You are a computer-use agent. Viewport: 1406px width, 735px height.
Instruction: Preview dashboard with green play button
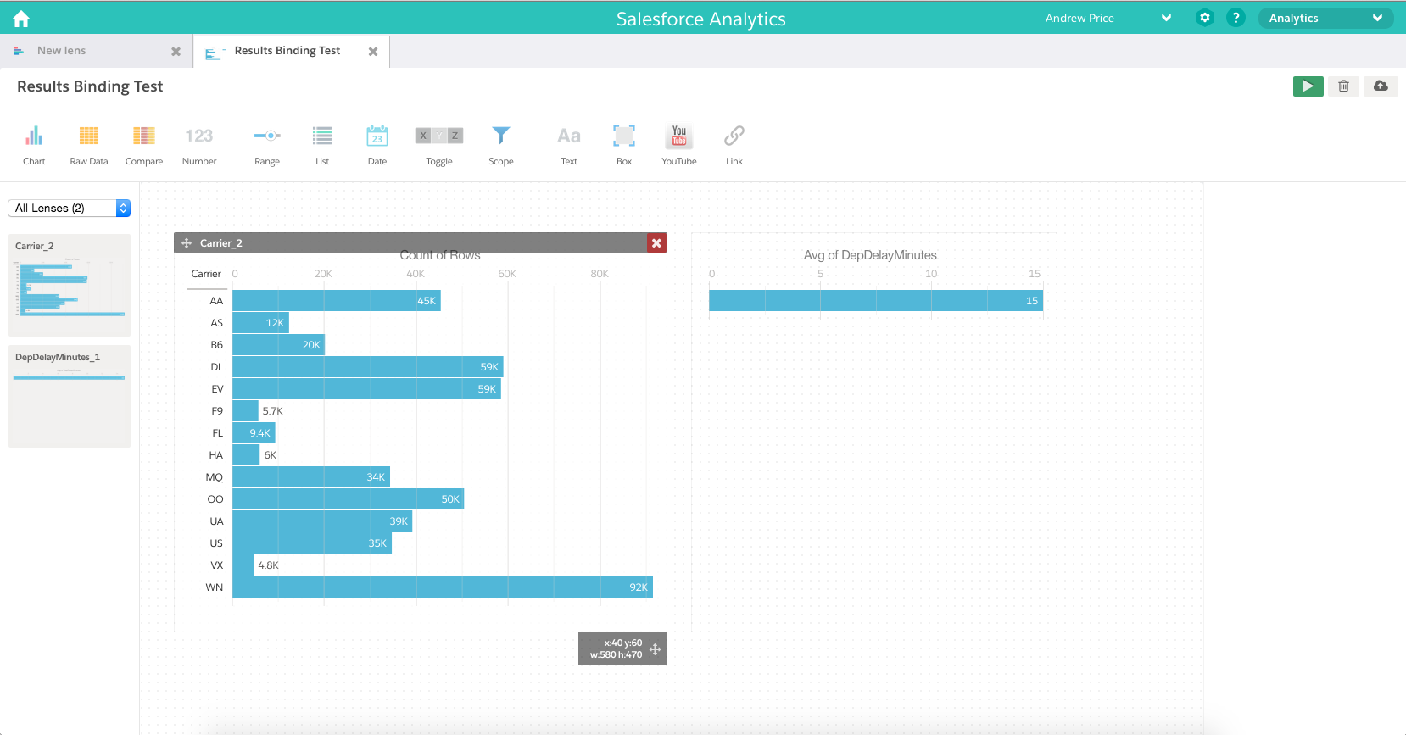[x=1308, y=86]
